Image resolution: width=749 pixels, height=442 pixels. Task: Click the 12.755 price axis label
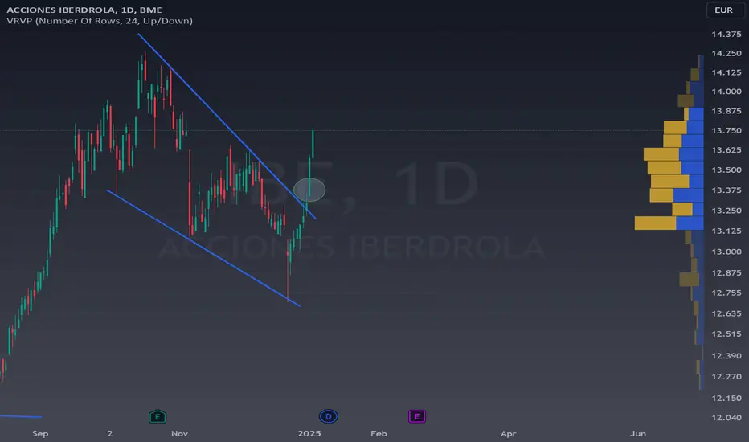pyautogui.click(x=726, y=293)
